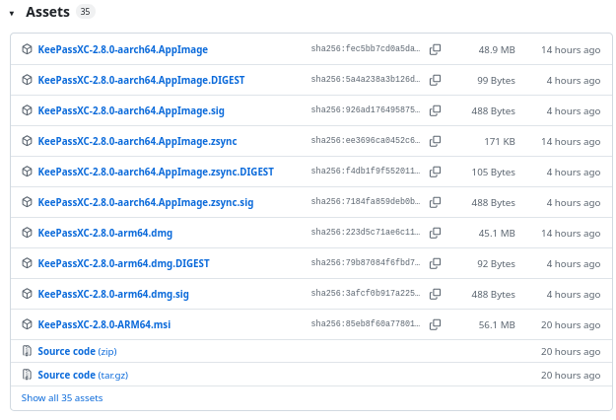616x420 pixels.
Task: Select hash text sha256:85eb8f60a77801
Action: [x=366, y=323]
